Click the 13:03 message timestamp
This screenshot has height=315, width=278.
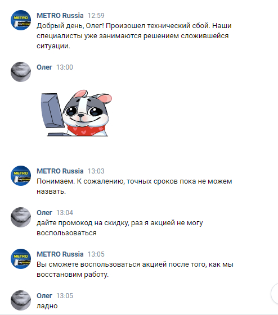point(96,171)
